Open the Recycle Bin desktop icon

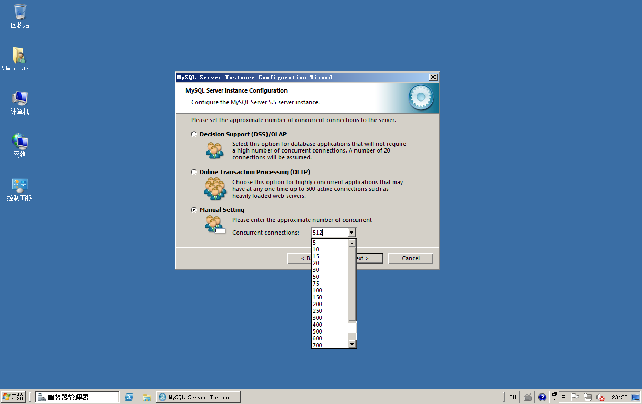click(x=20, y=16)
